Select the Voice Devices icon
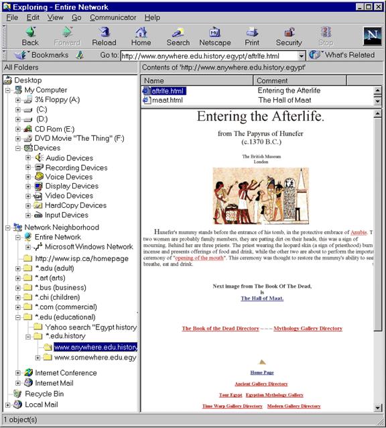The image size is (386, 428). (x=39, y=176)
